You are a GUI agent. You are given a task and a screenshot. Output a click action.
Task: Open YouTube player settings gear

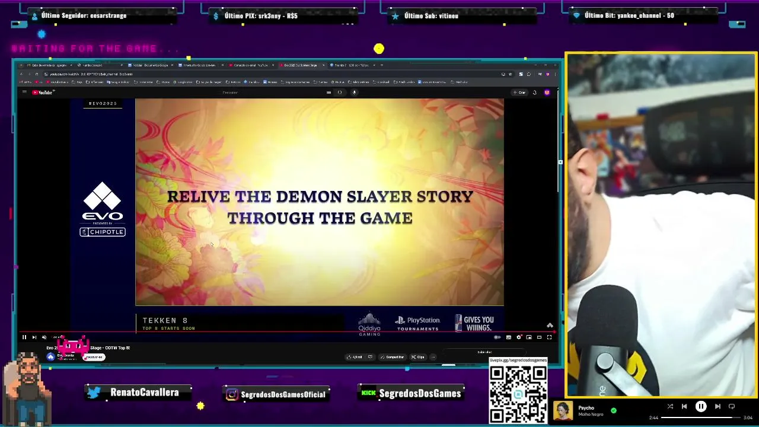[x=519, y=337]
